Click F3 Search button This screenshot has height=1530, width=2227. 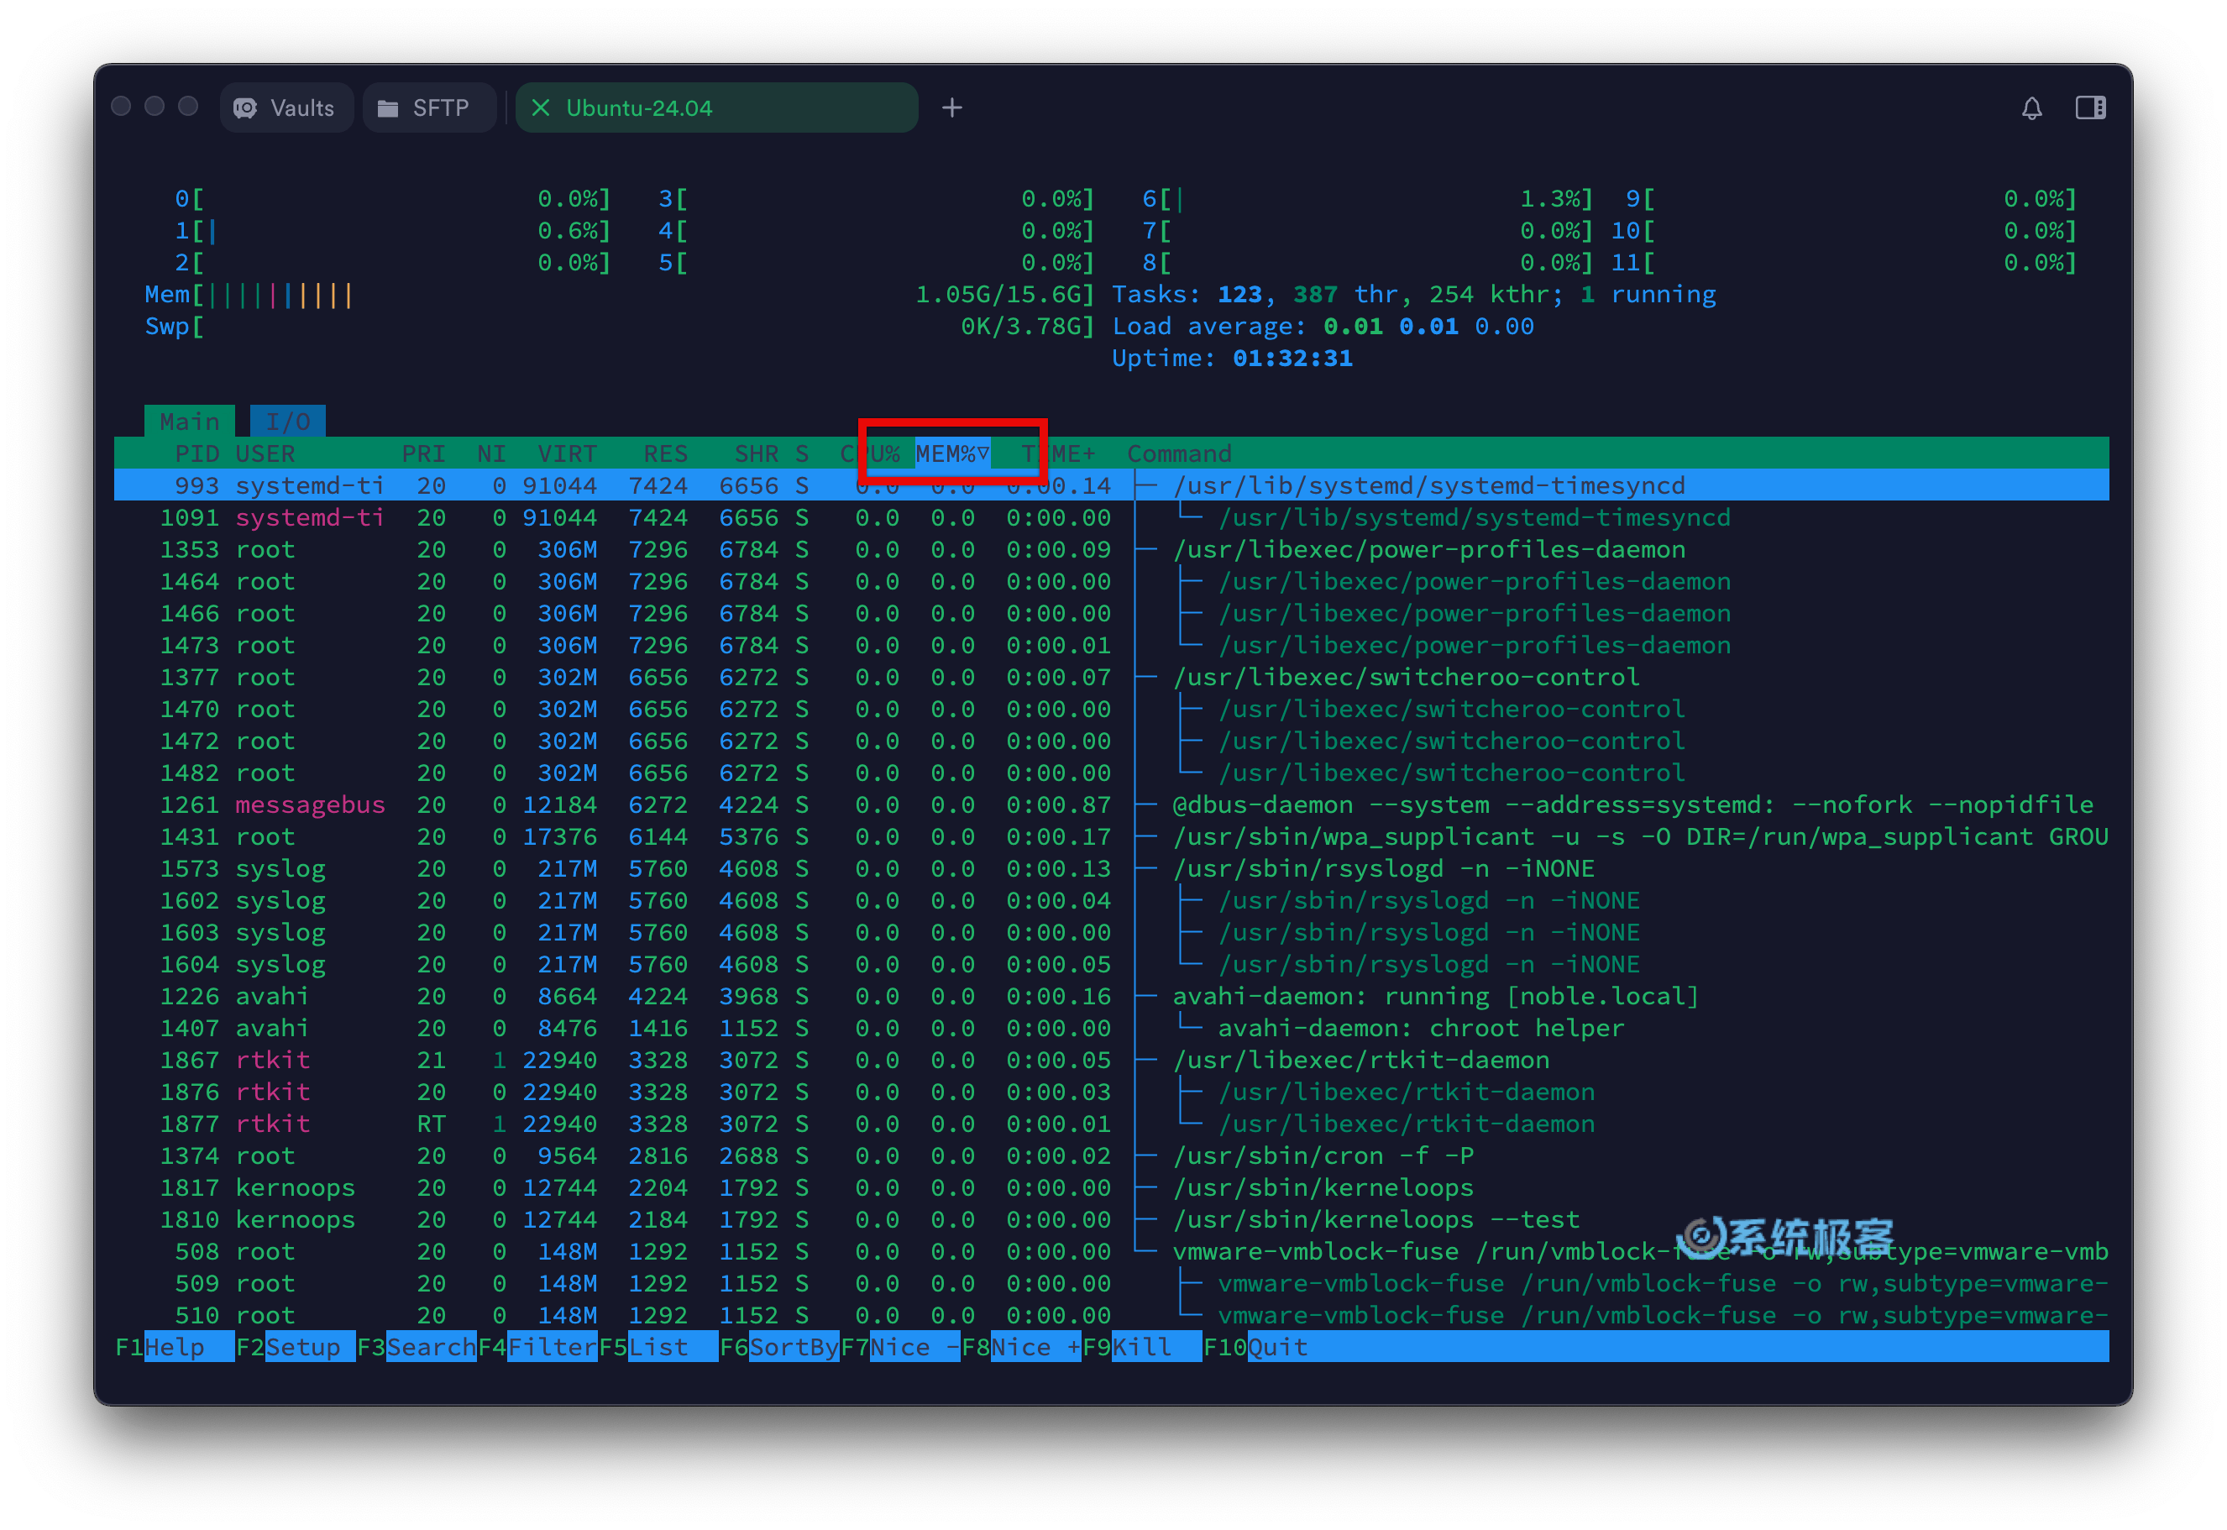pos(416,1347)
